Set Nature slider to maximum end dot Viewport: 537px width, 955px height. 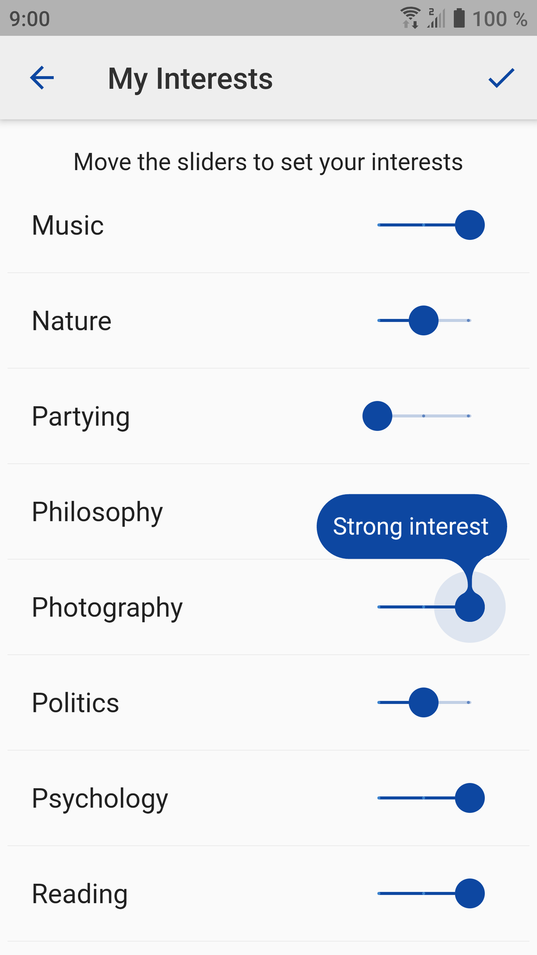pos(469,320)
